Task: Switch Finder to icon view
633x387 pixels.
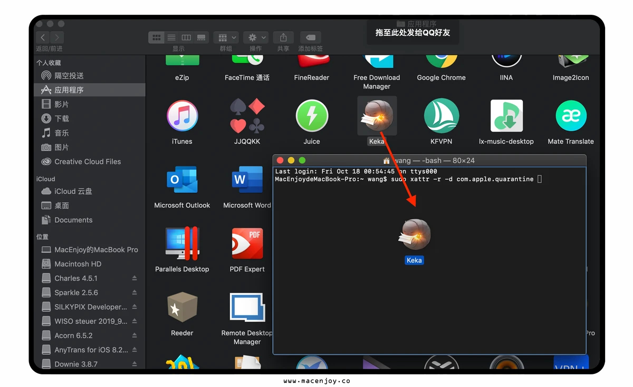Action: [156, 37]
